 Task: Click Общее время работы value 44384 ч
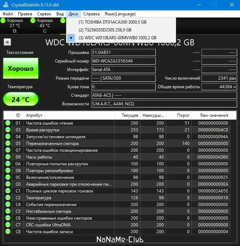click(x=219, y=87)
